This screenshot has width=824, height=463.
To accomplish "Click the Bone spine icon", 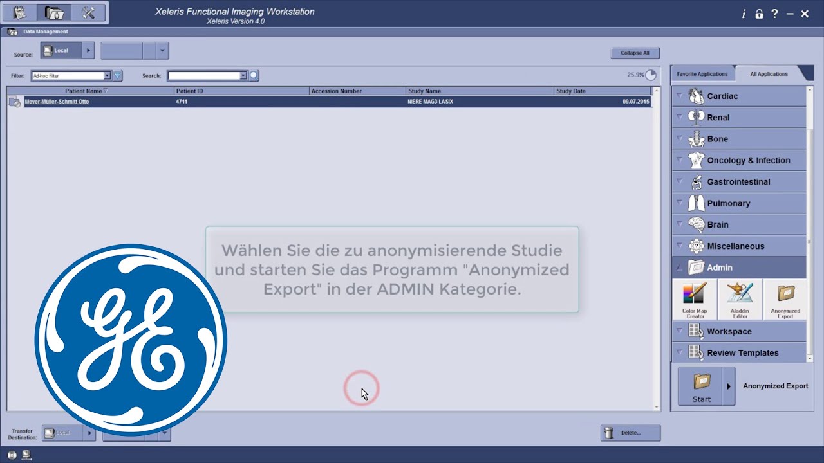I will point(696,139).
